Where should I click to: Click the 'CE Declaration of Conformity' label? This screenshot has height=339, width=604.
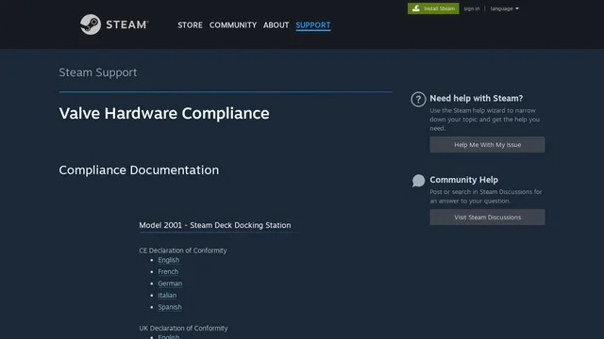pos(182,250)
